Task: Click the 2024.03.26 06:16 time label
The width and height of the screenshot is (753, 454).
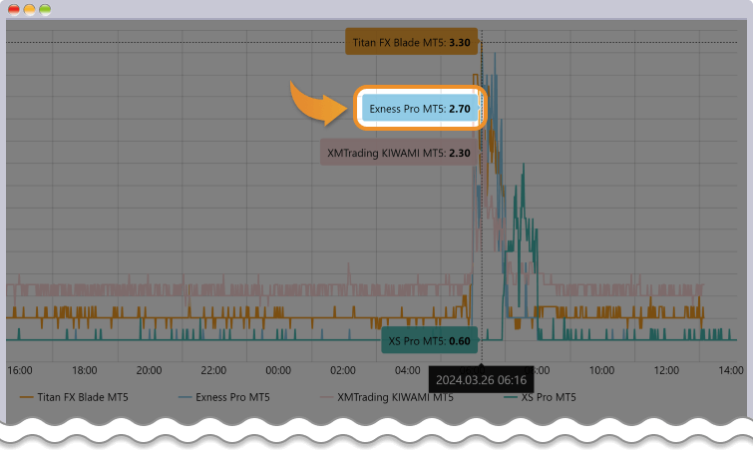Action: click(481, 380)
